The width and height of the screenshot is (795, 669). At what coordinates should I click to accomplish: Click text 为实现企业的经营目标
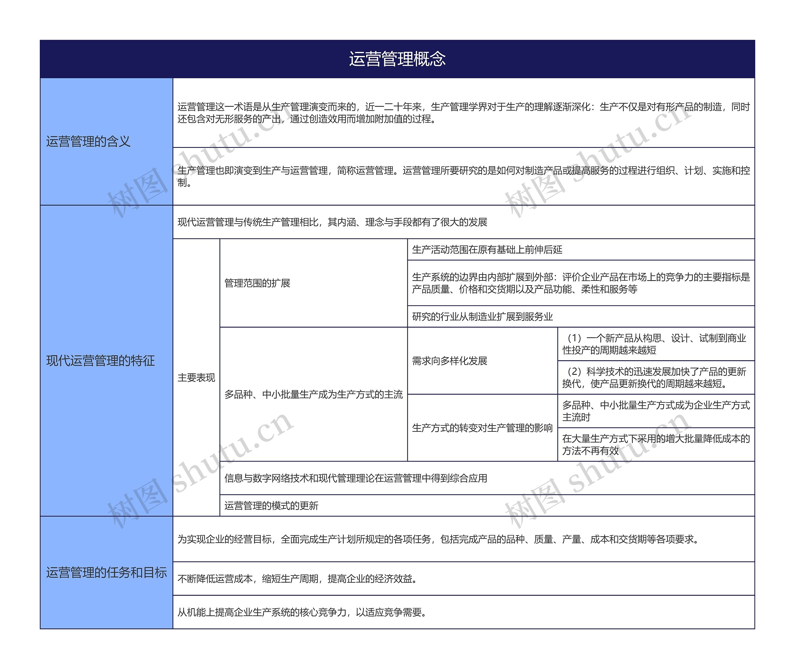tap(438, 539)
